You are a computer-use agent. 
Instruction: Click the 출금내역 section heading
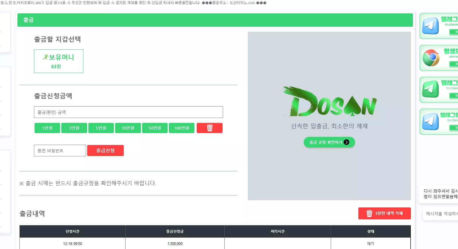(32, 214)
